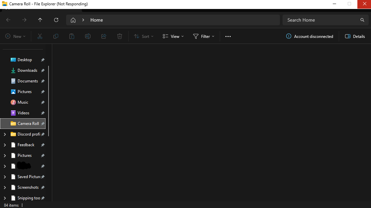Click inside the Search Home field
The image size is (371, 208).
coord(319,20)
